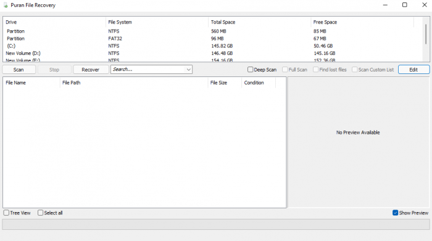
Task: Click the bottom progress bar
Action: coord(216,224)
